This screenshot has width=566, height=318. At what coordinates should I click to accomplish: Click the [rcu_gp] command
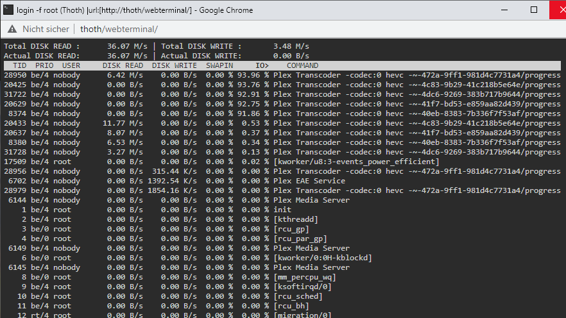click(x=291, y=229)
